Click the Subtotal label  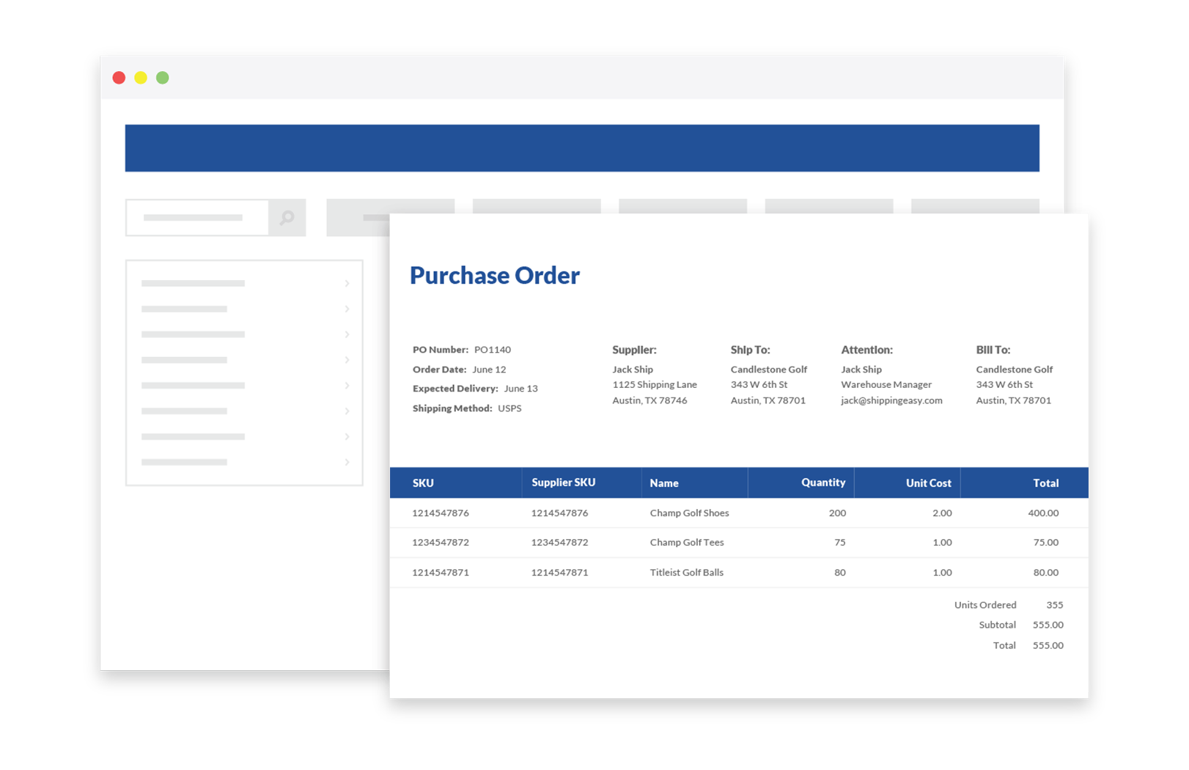click(998, 625)
